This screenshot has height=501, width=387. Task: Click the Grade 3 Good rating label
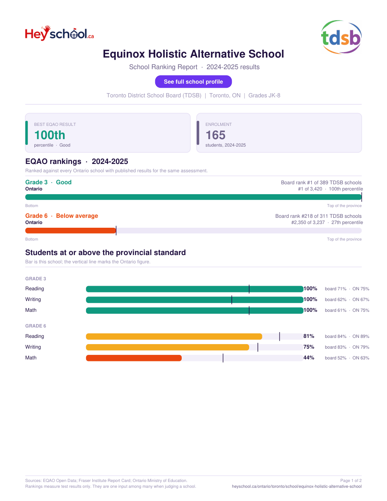coord(48,182)
